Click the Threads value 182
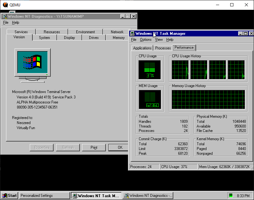Viewport: 254px width, 200px height. click(x=185, y=126)
